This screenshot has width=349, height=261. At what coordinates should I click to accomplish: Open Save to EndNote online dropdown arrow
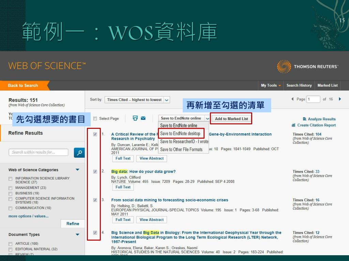point(207,119)
